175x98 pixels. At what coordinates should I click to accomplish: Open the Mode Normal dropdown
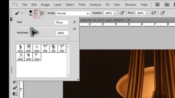tap(73, 13)
